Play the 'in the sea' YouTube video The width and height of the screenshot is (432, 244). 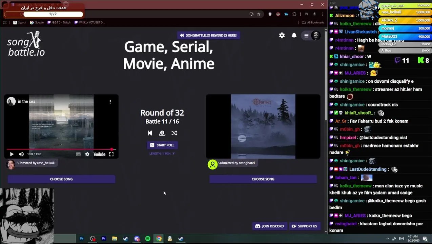click(x=12, y=154)
